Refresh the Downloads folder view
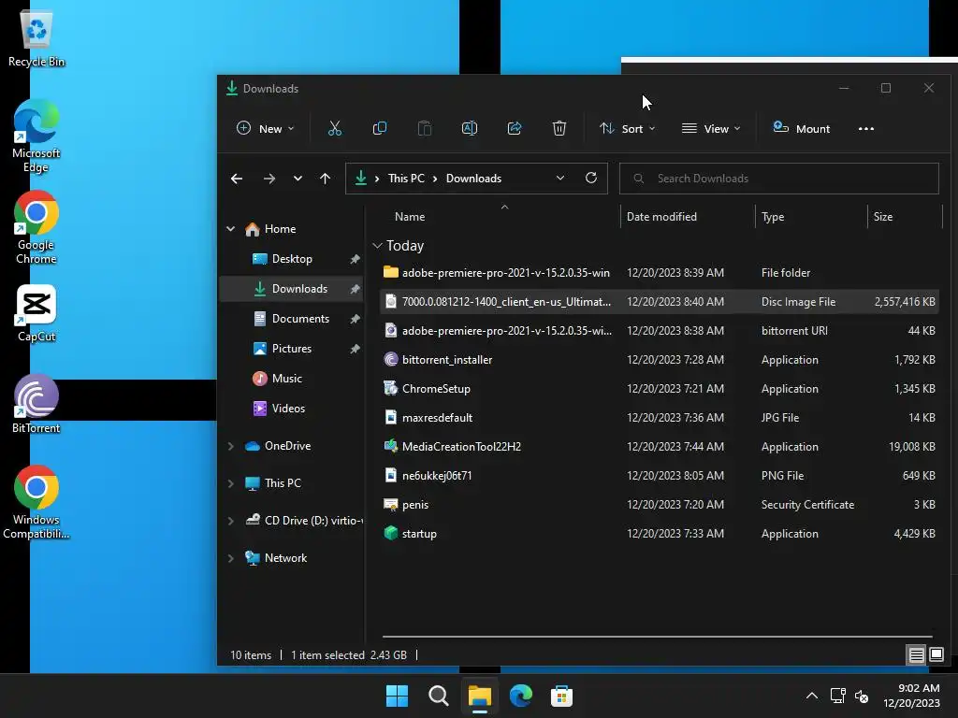The image size is (958, 718). 591,178
